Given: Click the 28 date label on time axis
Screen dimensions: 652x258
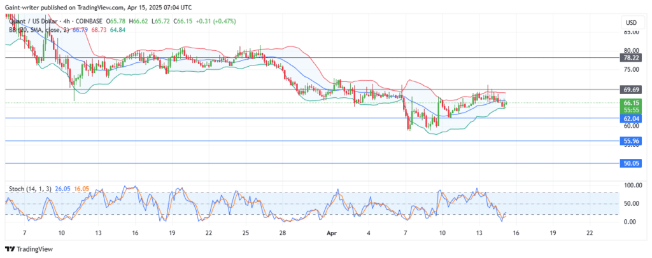Looking at the screenshot, I should pyautogui.click(x=282, y=233).
